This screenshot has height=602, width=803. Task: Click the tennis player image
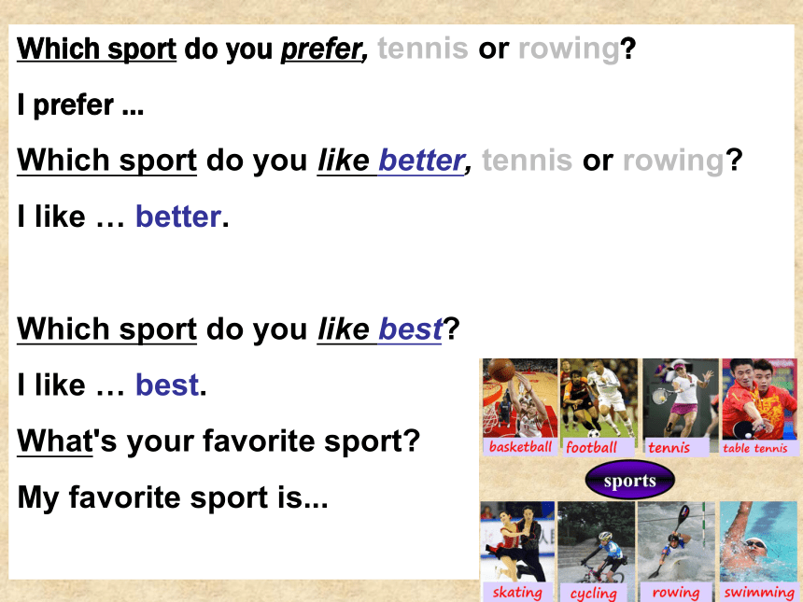click(x=681, y=399)
